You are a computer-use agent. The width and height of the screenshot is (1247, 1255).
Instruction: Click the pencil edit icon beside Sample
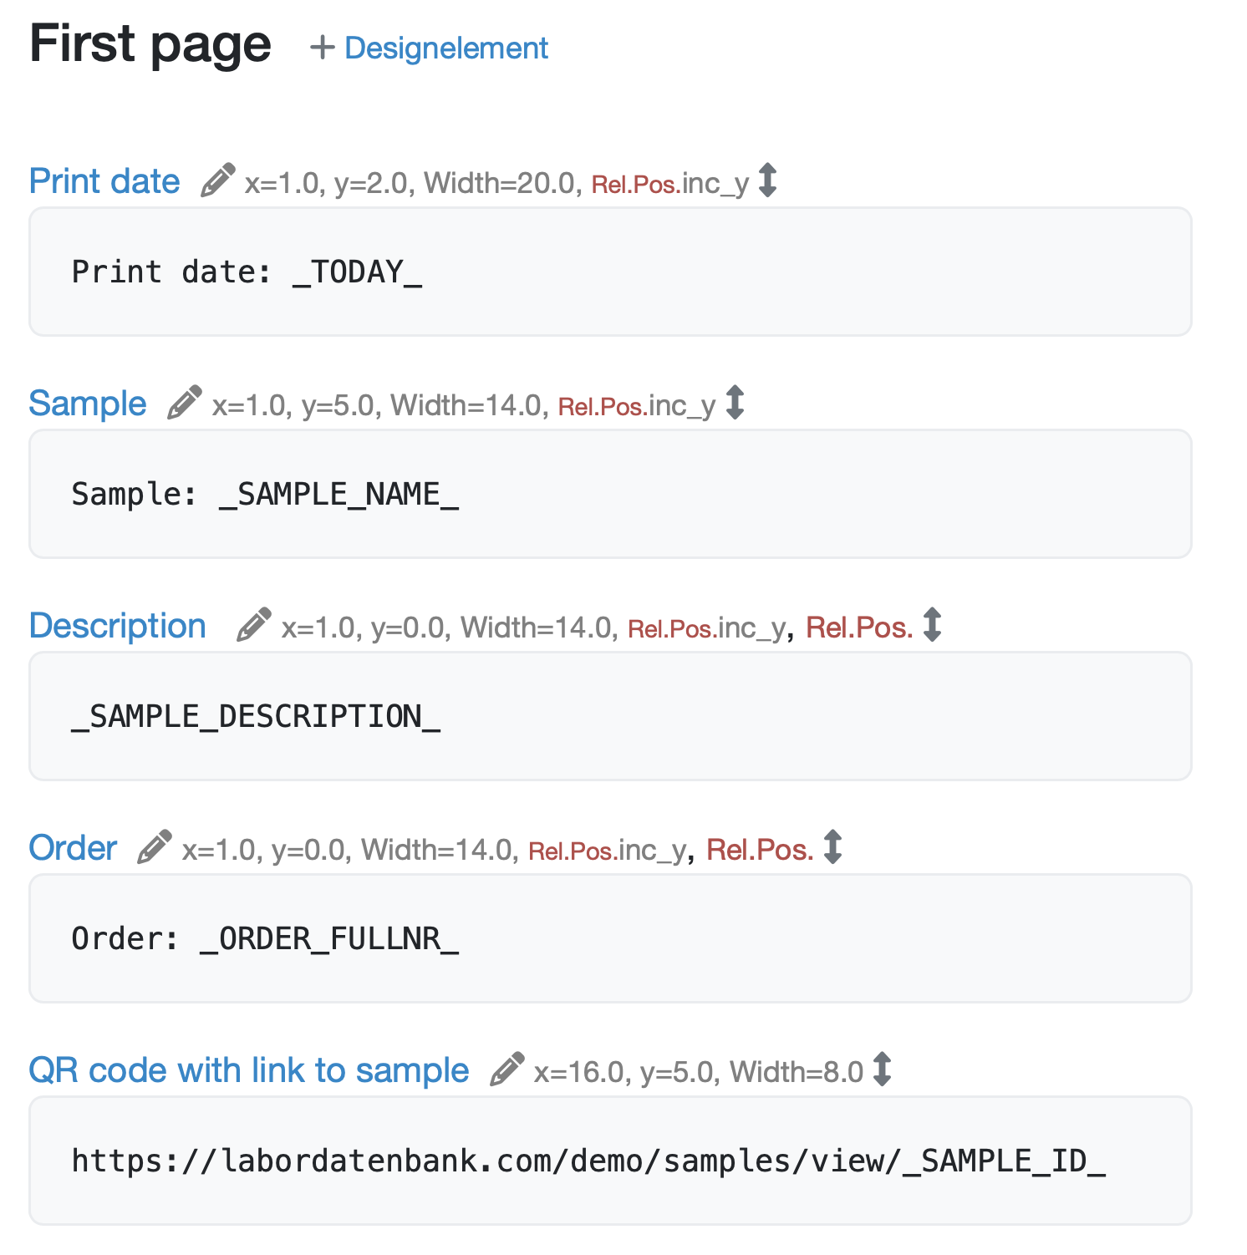point(185,403)
